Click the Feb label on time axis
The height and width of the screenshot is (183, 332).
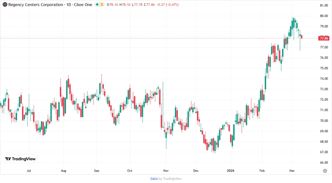tap(262, 171)
